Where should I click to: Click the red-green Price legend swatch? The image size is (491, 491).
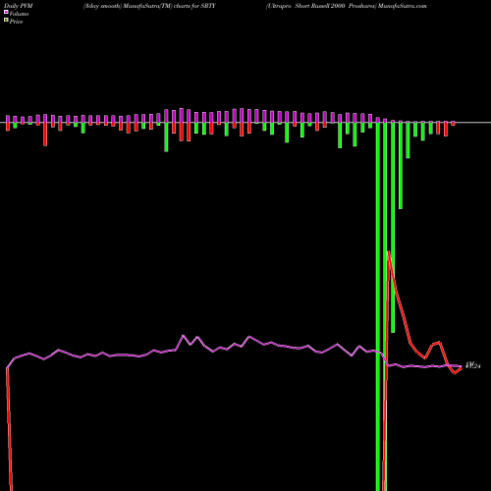pos(6,21)
